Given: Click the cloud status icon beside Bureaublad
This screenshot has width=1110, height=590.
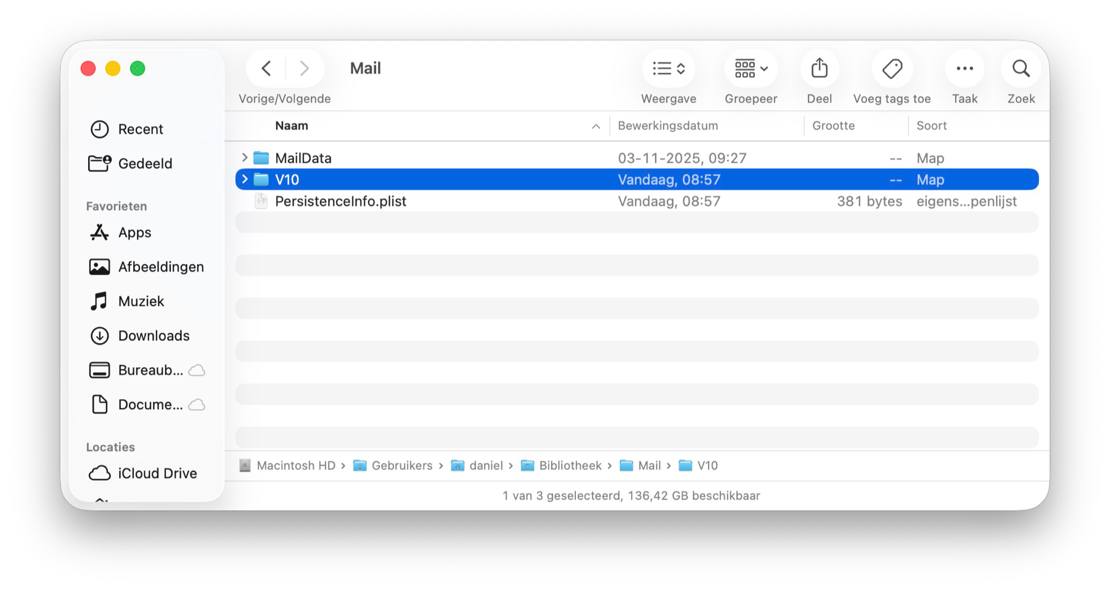Looking at the screenshot, I should click(x=197, y=370).
